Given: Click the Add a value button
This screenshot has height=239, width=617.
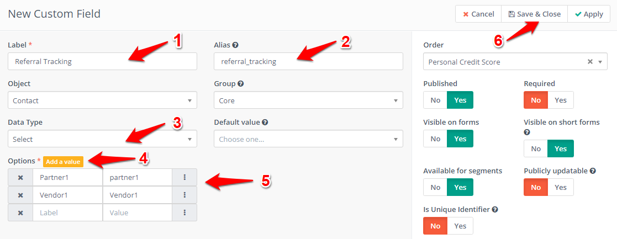Looking at the screenshot, I should 64,162.
